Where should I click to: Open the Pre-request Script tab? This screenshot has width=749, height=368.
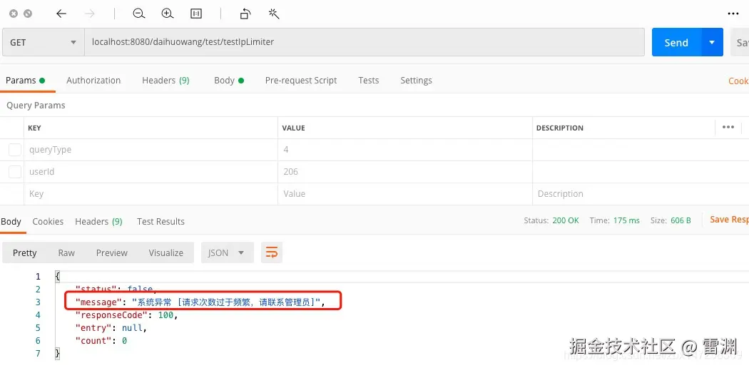[301, 80]
